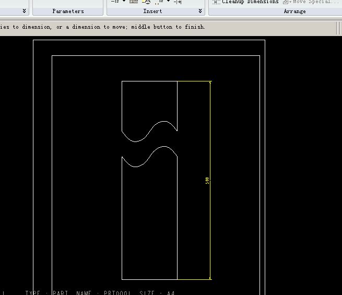Open the Arrange group label
This screenshot has width=342, height=295.
point(294,11)
